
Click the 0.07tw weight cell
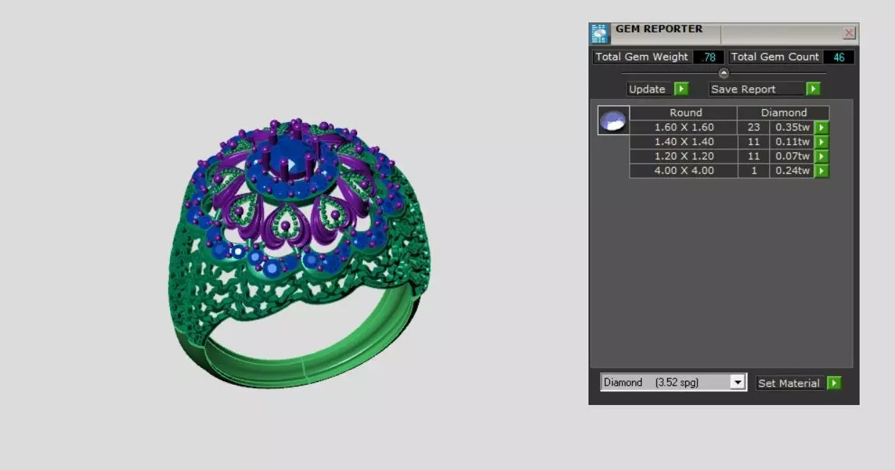click(792, 157)
